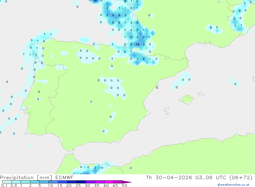Screen dimensions: 255x187
Task: Click the purple arrow above-50 legend tip
Action: pos(127,182)
